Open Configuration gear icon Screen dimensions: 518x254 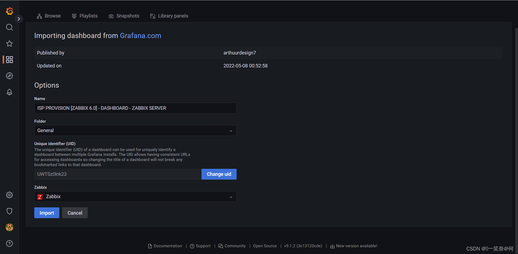pyautogui.click(x=9, y=195)
